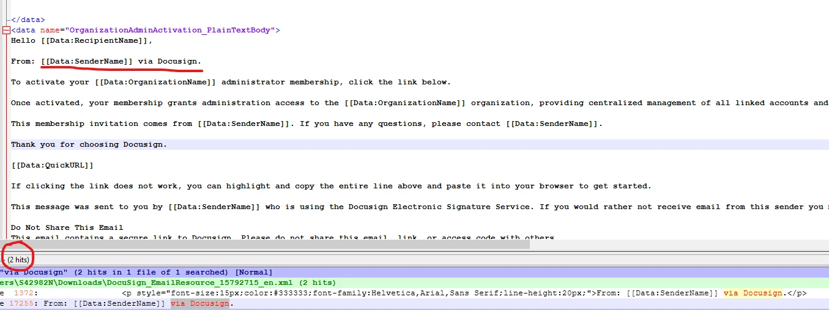Screen dimensions: 829x310
Task: Click the "This message was sent to you by" line
Action: pos(420,207)
